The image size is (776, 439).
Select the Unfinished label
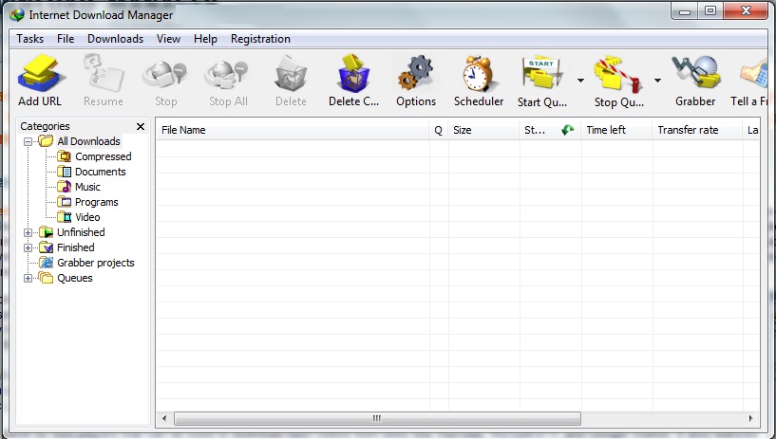pos(81,232)
